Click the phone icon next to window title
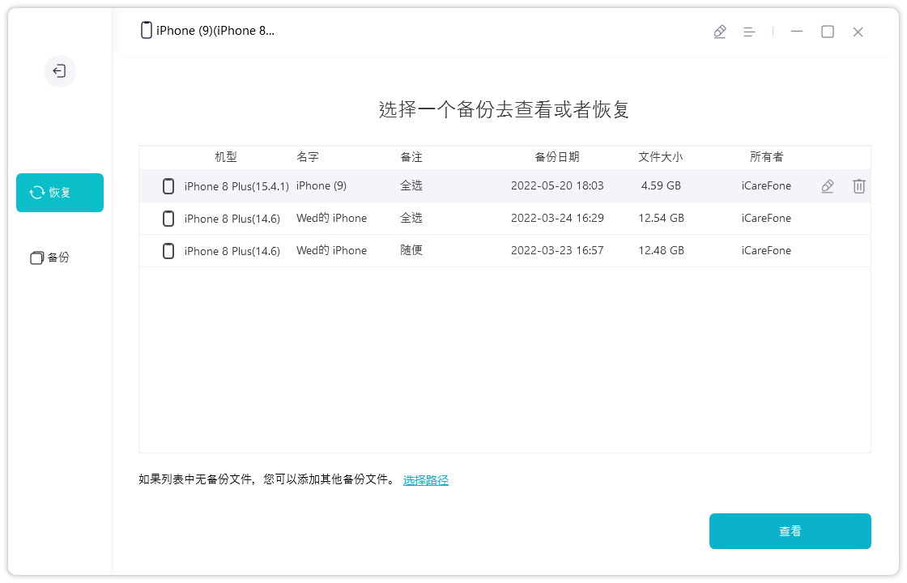This screenshot has width=907, height=583. coord(146,30)
